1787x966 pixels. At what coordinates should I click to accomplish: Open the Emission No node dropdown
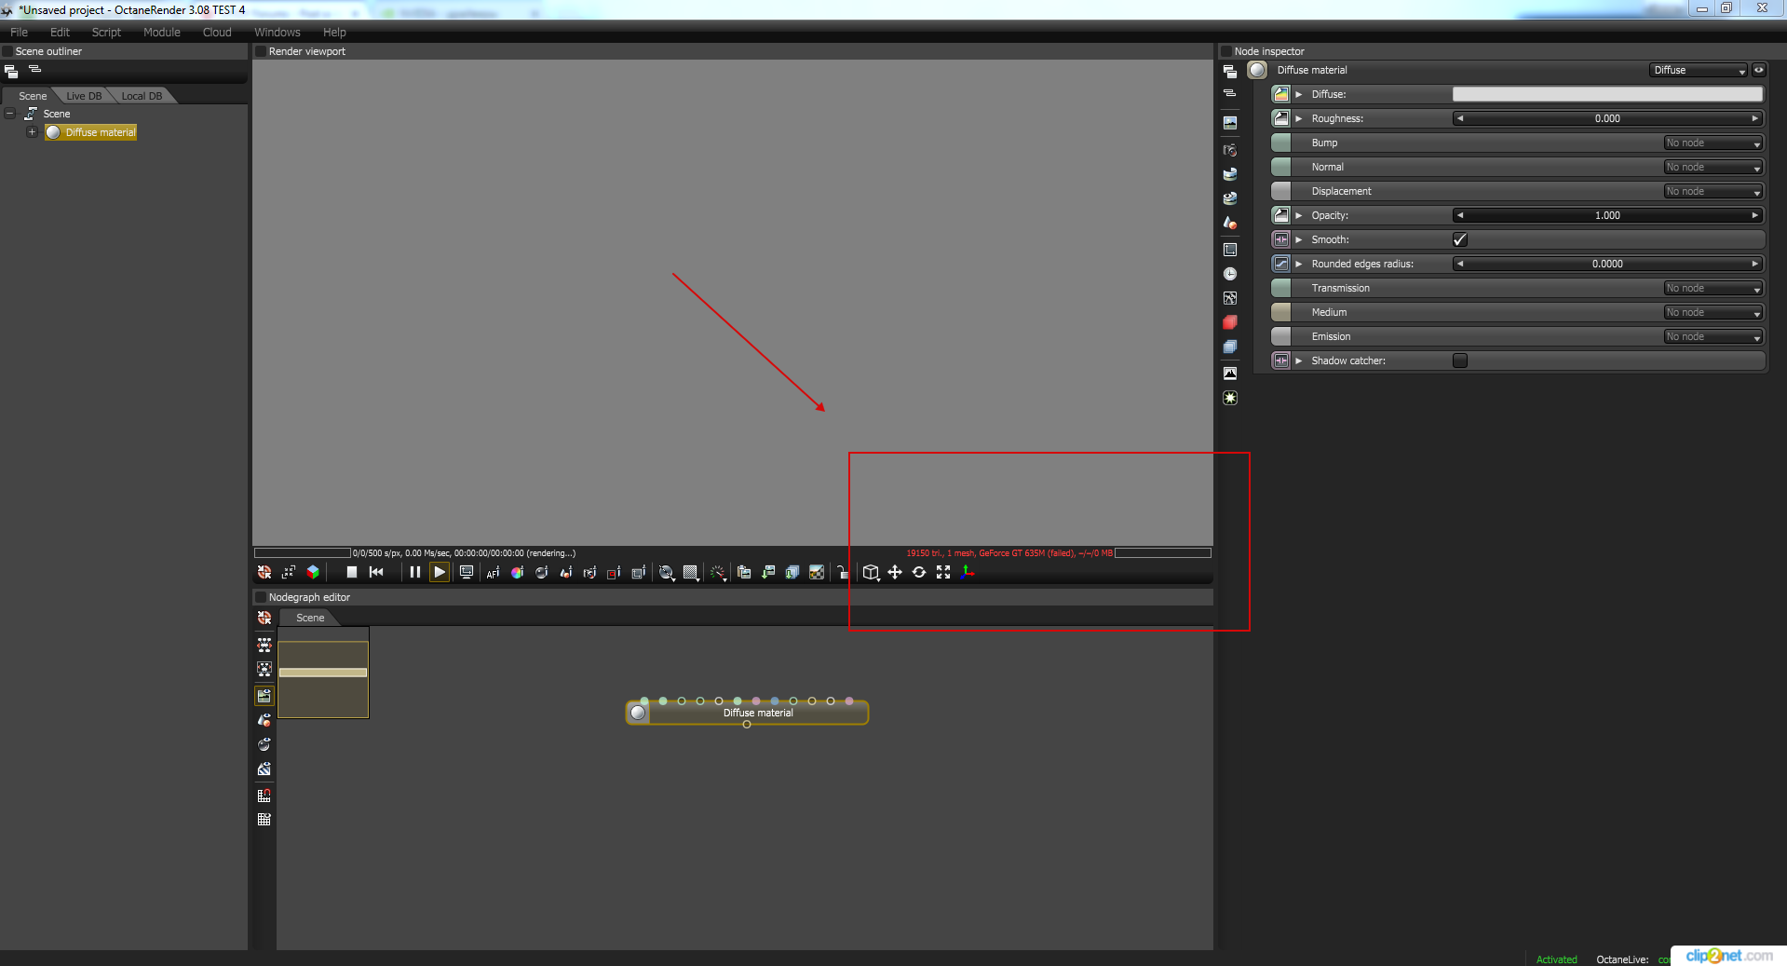1713,336
